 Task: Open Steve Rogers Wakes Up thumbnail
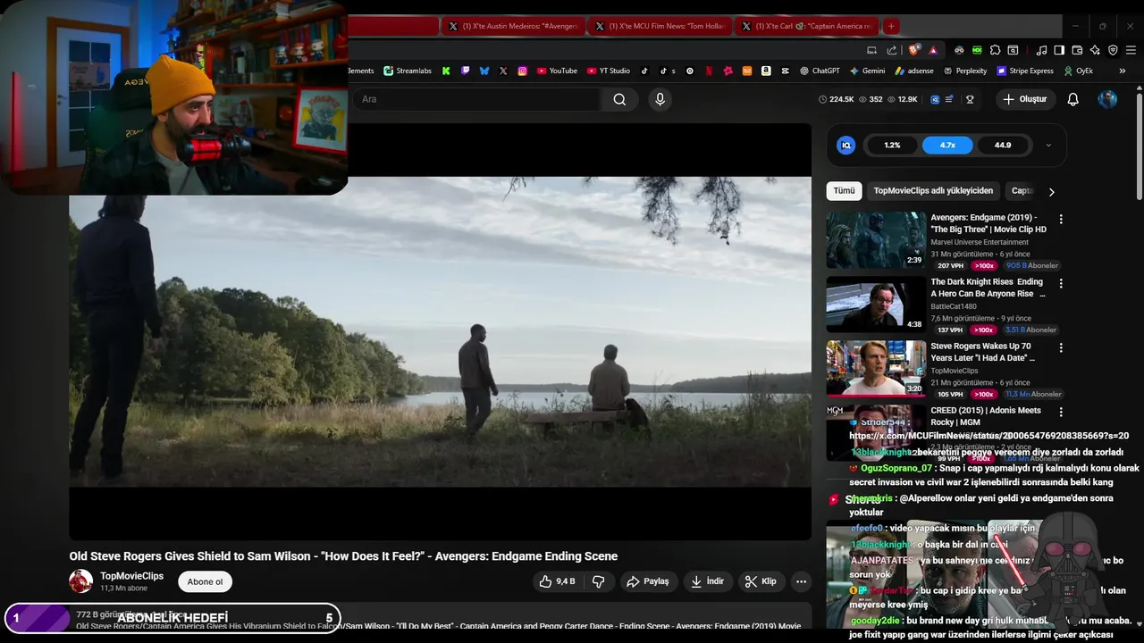pos(876,369)
